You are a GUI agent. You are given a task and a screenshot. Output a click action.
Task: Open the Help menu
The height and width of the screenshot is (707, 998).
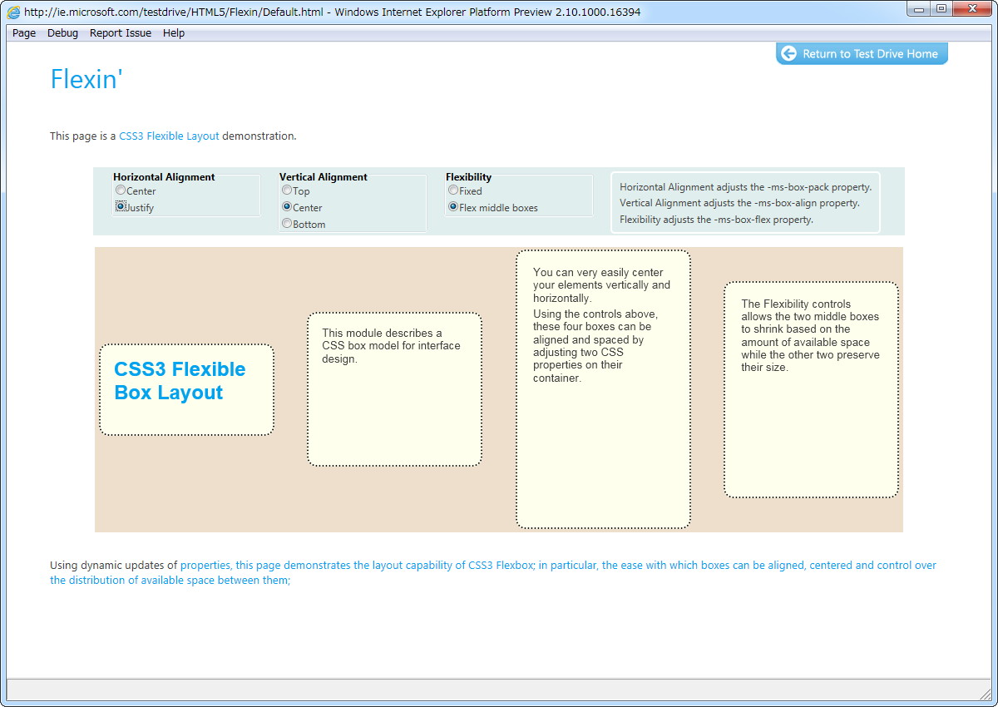(x=174, y=33)
